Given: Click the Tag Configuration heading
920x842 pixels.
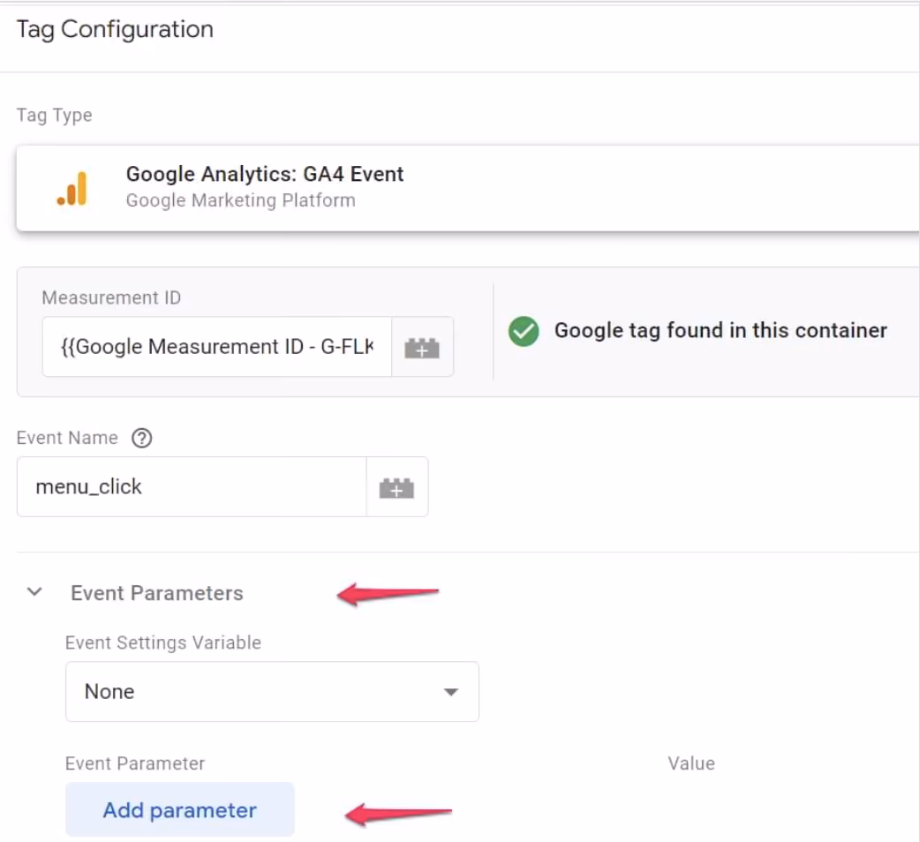Looking at the screenshot, I should [115, 29].
